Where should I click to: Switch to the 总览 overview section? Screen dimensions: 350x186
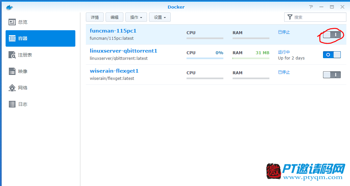[x=40, y=22]
